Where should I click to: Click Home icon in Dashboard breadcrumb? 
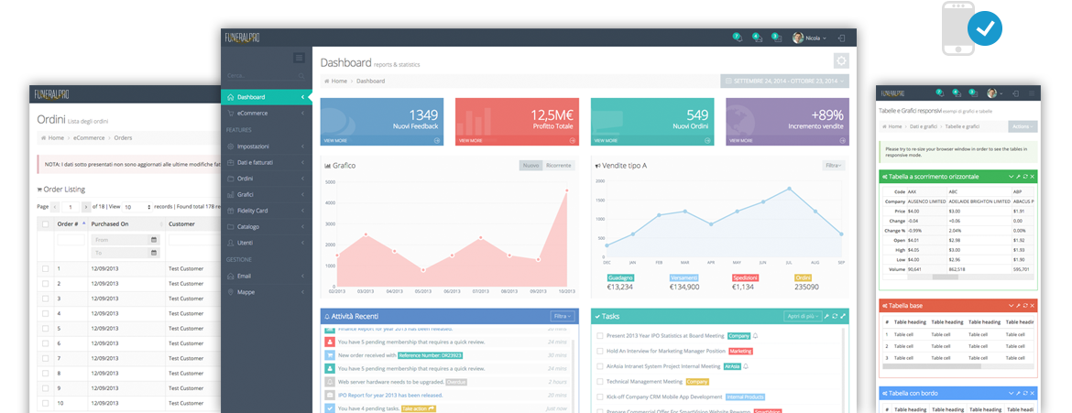pos(327,81)
